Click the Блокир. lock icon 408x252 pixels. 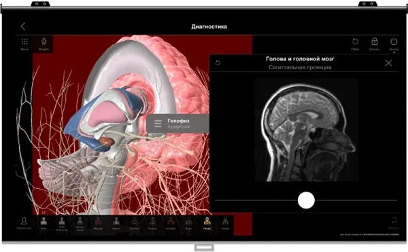pyautogui.click(x=375, y=43)
